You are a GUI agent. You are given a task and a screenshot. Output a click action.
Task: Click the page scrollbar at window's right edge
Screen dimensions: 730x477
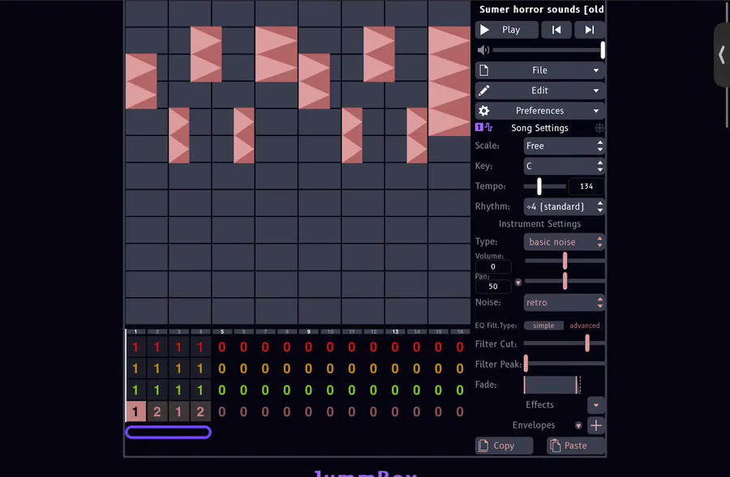[x=728, y=64]
